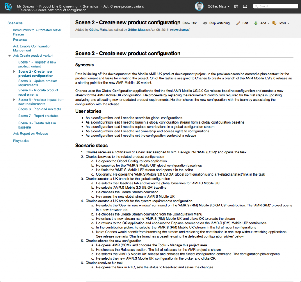Toggle Stop Watching with the eye icon
The width and height of the screenshot is (301, 282).
pos(216,23)
